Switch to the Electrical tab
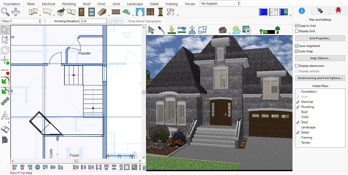The width and height of the screenshot is (348, 175). pos(48,4)
